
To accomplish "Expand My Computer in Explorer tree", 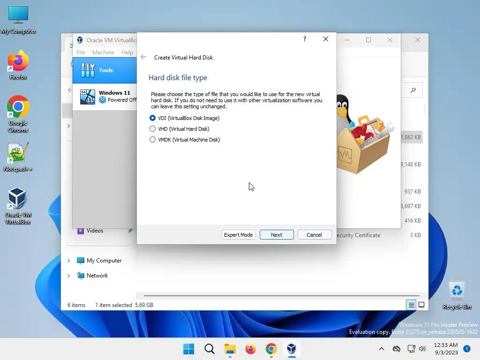I will point(69,261).
